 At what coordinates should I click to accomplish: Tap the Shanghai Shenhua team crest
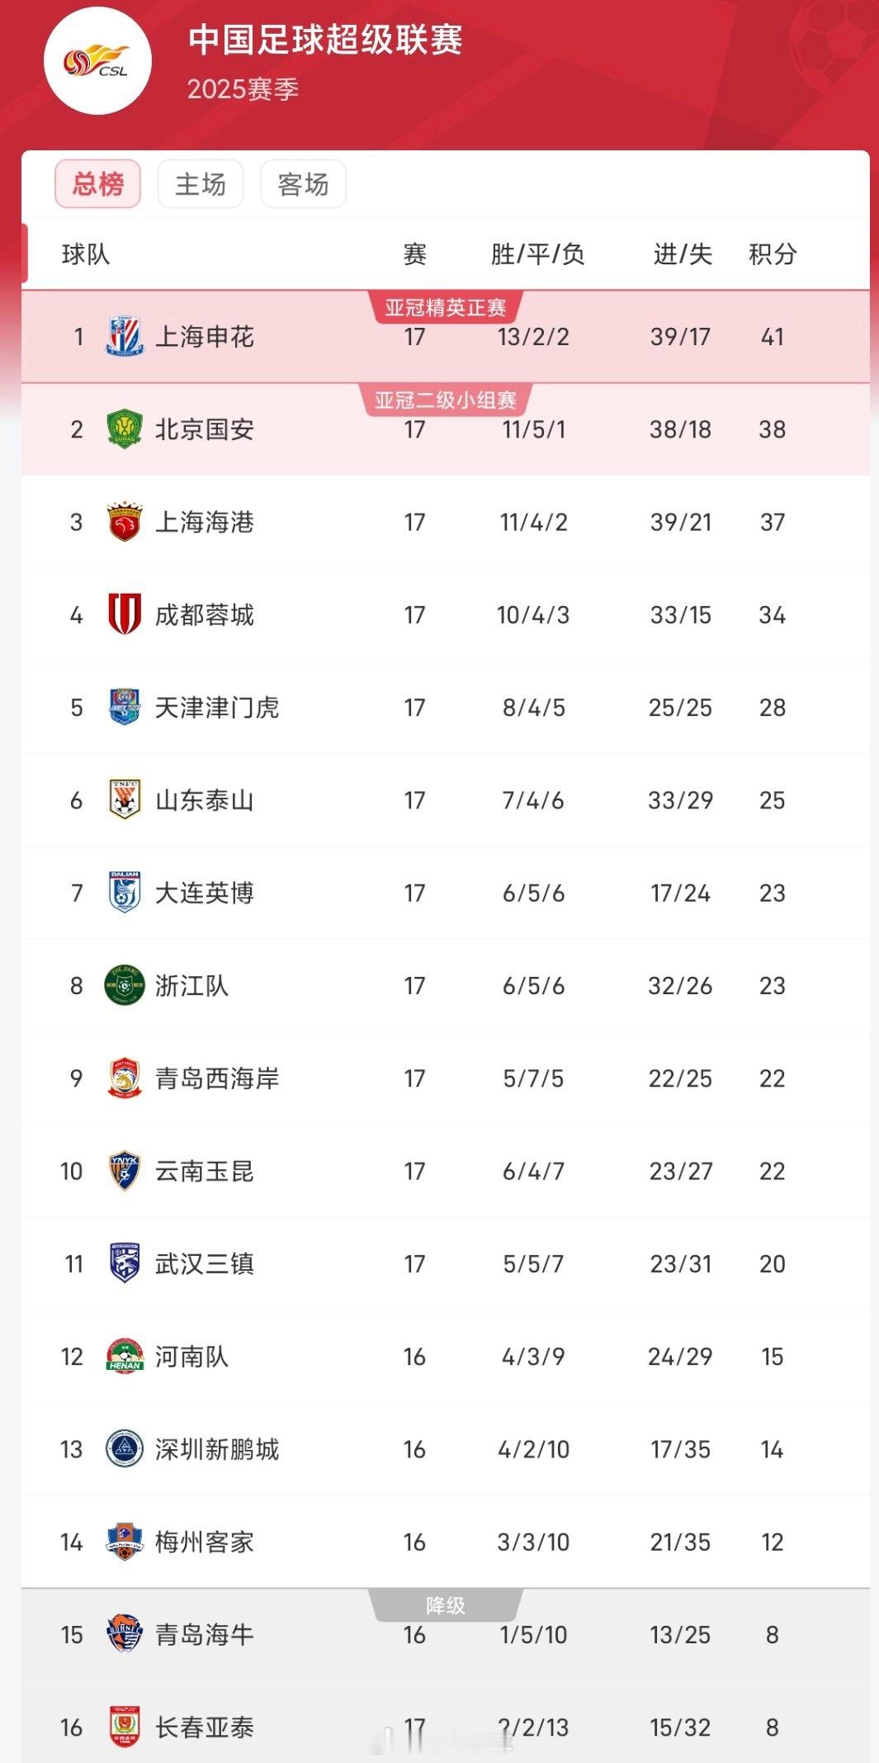click(x=125, y=336)
